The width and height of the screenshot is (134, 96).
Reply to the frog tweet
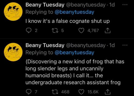point(28,92)
